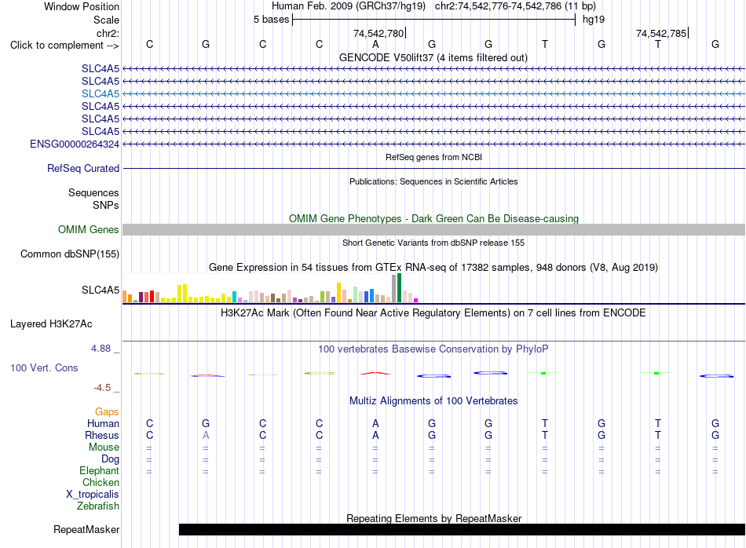This screenshot has width=746, height=548.
Task: Click the RefSeq Curated label
Action: (x=83, y=168)
